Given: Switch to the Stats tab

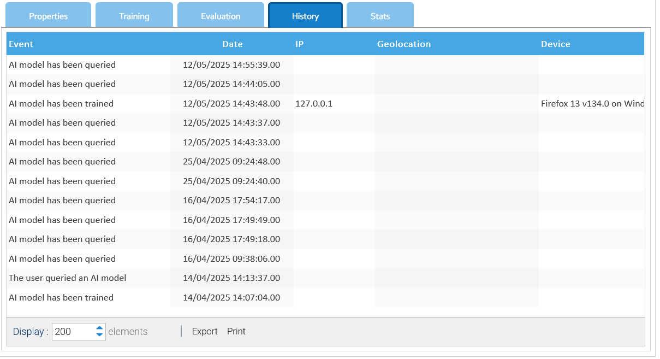Looking at the screenshot, I should pyautogui.click(x=380, y=15).
